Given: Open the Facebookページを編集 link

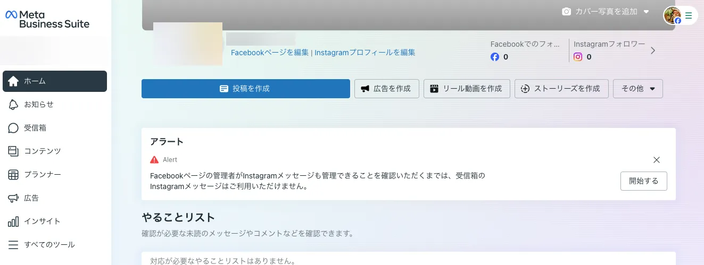Looking at the screenshot, I should [x=270, y=53].
